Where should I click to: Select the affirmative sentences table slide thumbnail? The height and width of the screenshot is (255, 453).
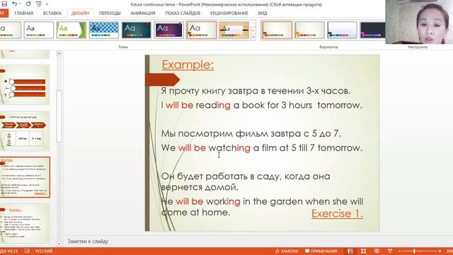tap(25, 131)
